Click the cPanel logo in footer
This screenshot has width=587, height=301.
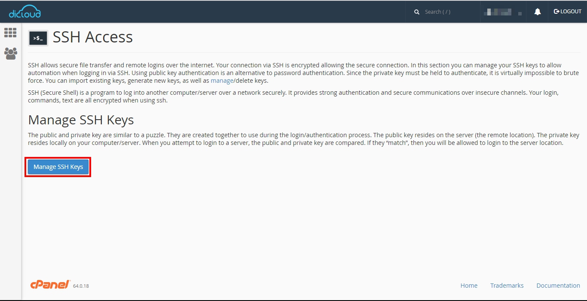(50, 284)
